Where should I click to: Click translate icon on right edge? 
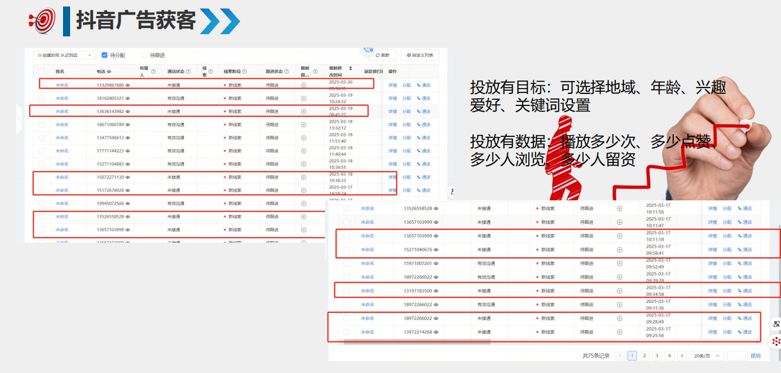click(777, 324)
